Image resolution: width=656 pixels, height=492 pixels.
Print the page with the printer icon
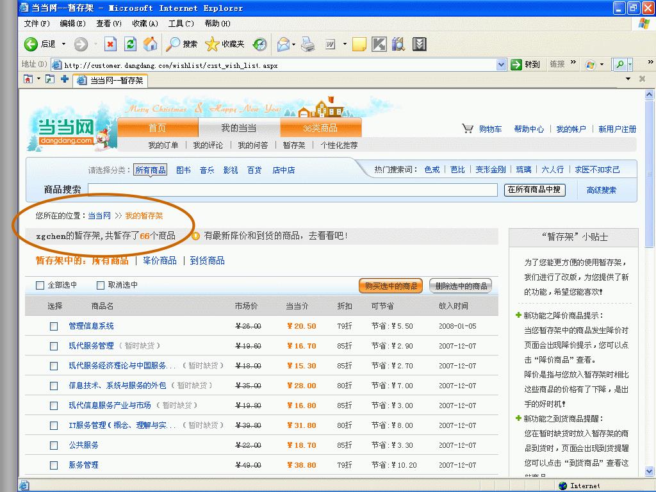coord(308,44)
